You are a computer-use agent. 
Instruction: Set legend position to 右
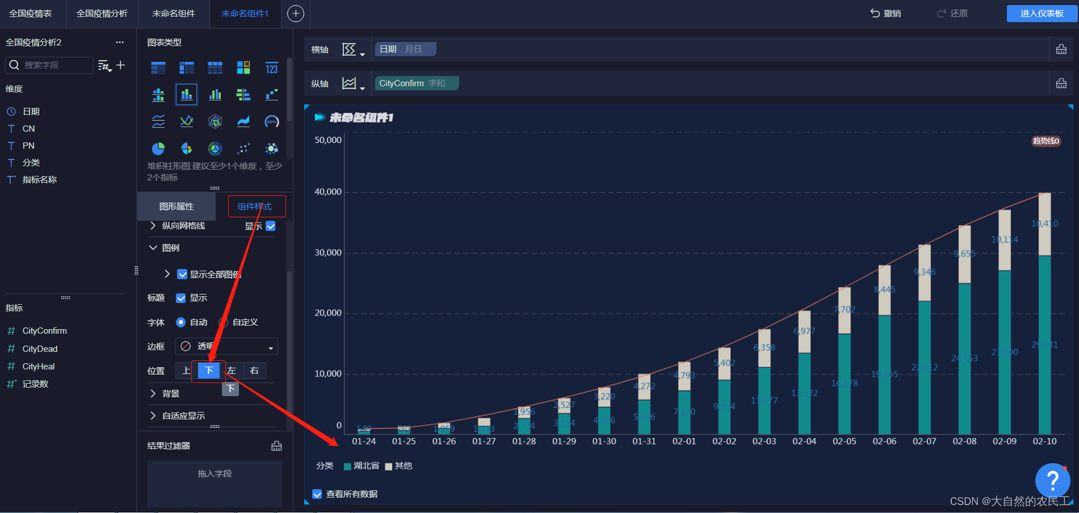[x=254, y=371]
